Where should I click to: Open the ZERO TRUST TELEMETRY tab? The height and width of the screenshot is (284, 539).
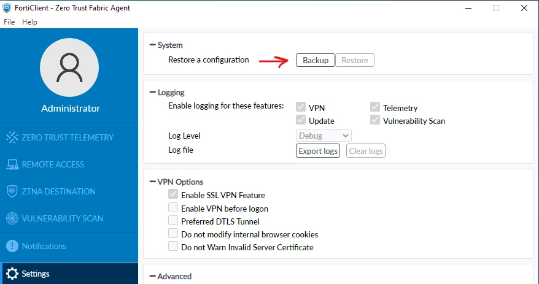click(x=69, y=137)
